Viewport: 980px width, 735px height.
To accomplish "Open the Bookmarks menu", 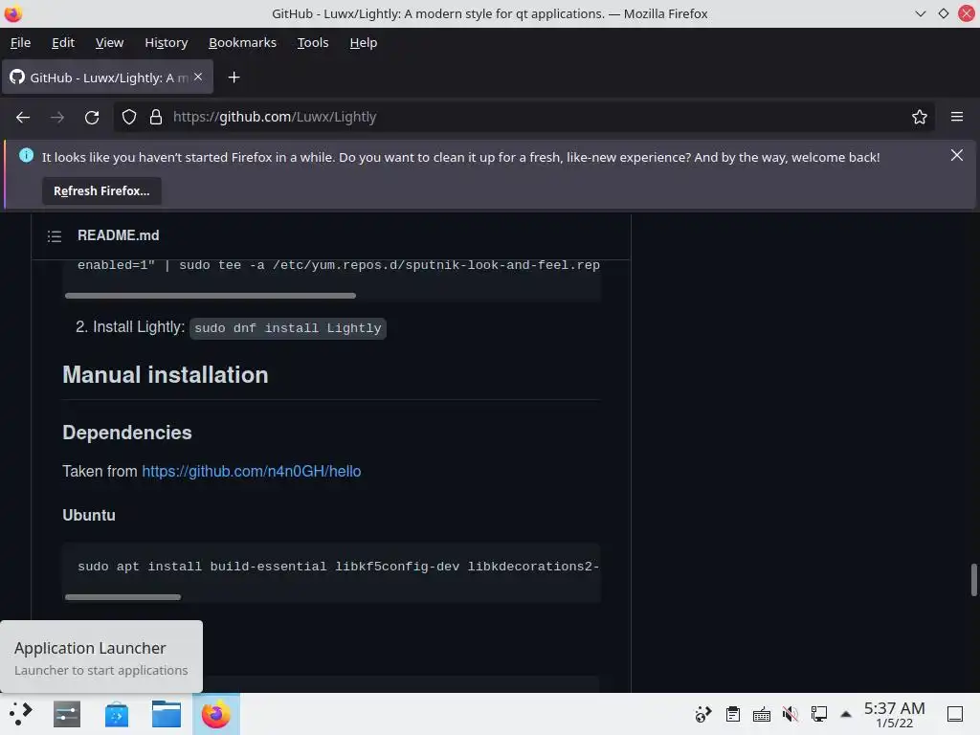I will point(242,42).
